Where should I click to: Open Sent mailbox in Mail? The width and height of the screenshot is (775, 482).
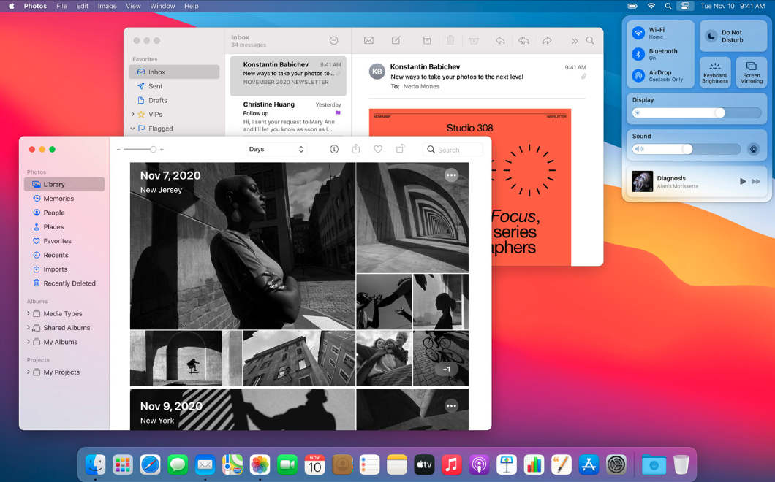tap(174, 86)
